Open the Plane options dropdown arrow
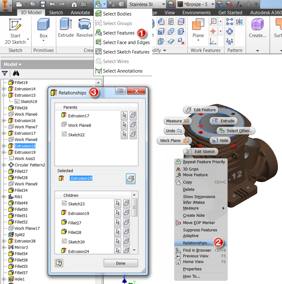Screen dimensions: 282x284 pos(198,40)
